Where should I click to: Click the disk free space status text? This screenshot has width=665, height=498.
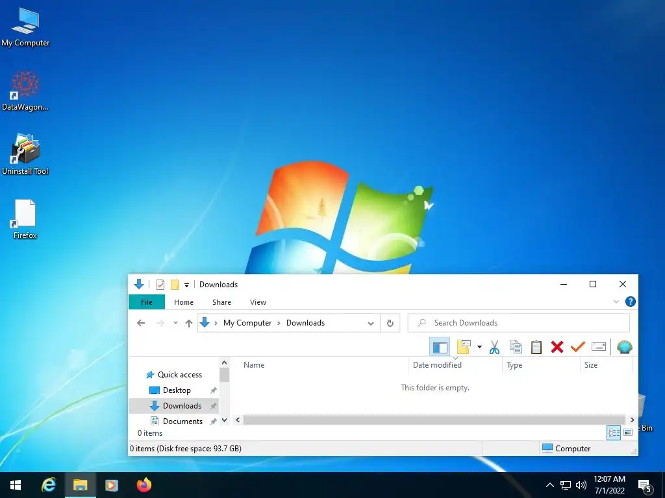(185, 449)
